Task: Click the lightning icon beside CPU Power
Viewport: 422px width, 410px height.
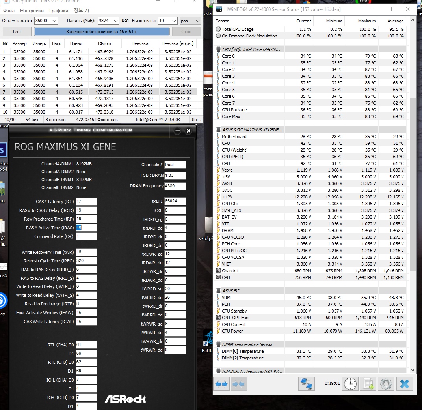Action: tap(218, 331)
